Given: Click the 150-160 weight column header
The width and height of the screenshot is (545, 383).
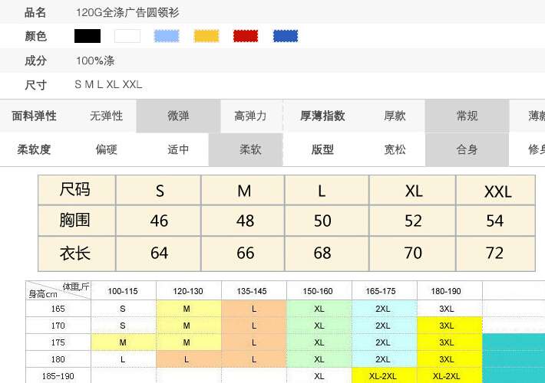Looking at the screenshot, I should pyautogui.click(x=319, y=291).
